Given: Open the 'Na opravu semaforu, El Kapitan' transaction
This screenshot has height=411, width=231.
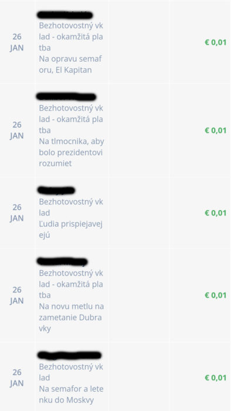Looking at the screenshot, I should (x=116, y=42).
